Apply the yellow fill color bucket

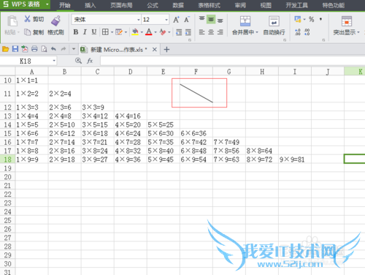(x=135, y=32)
